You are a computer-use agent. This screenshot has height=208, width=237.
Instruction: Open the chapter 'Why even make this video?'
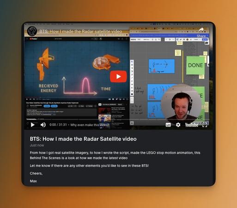(90, 125)
